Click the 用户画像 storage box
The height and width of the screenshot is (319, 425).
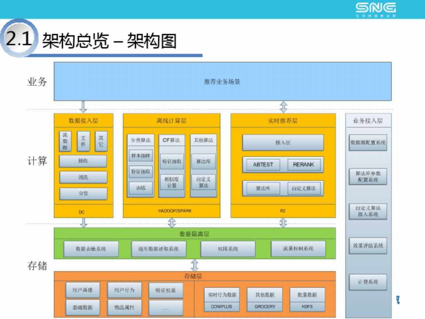[x=83, y=290]
